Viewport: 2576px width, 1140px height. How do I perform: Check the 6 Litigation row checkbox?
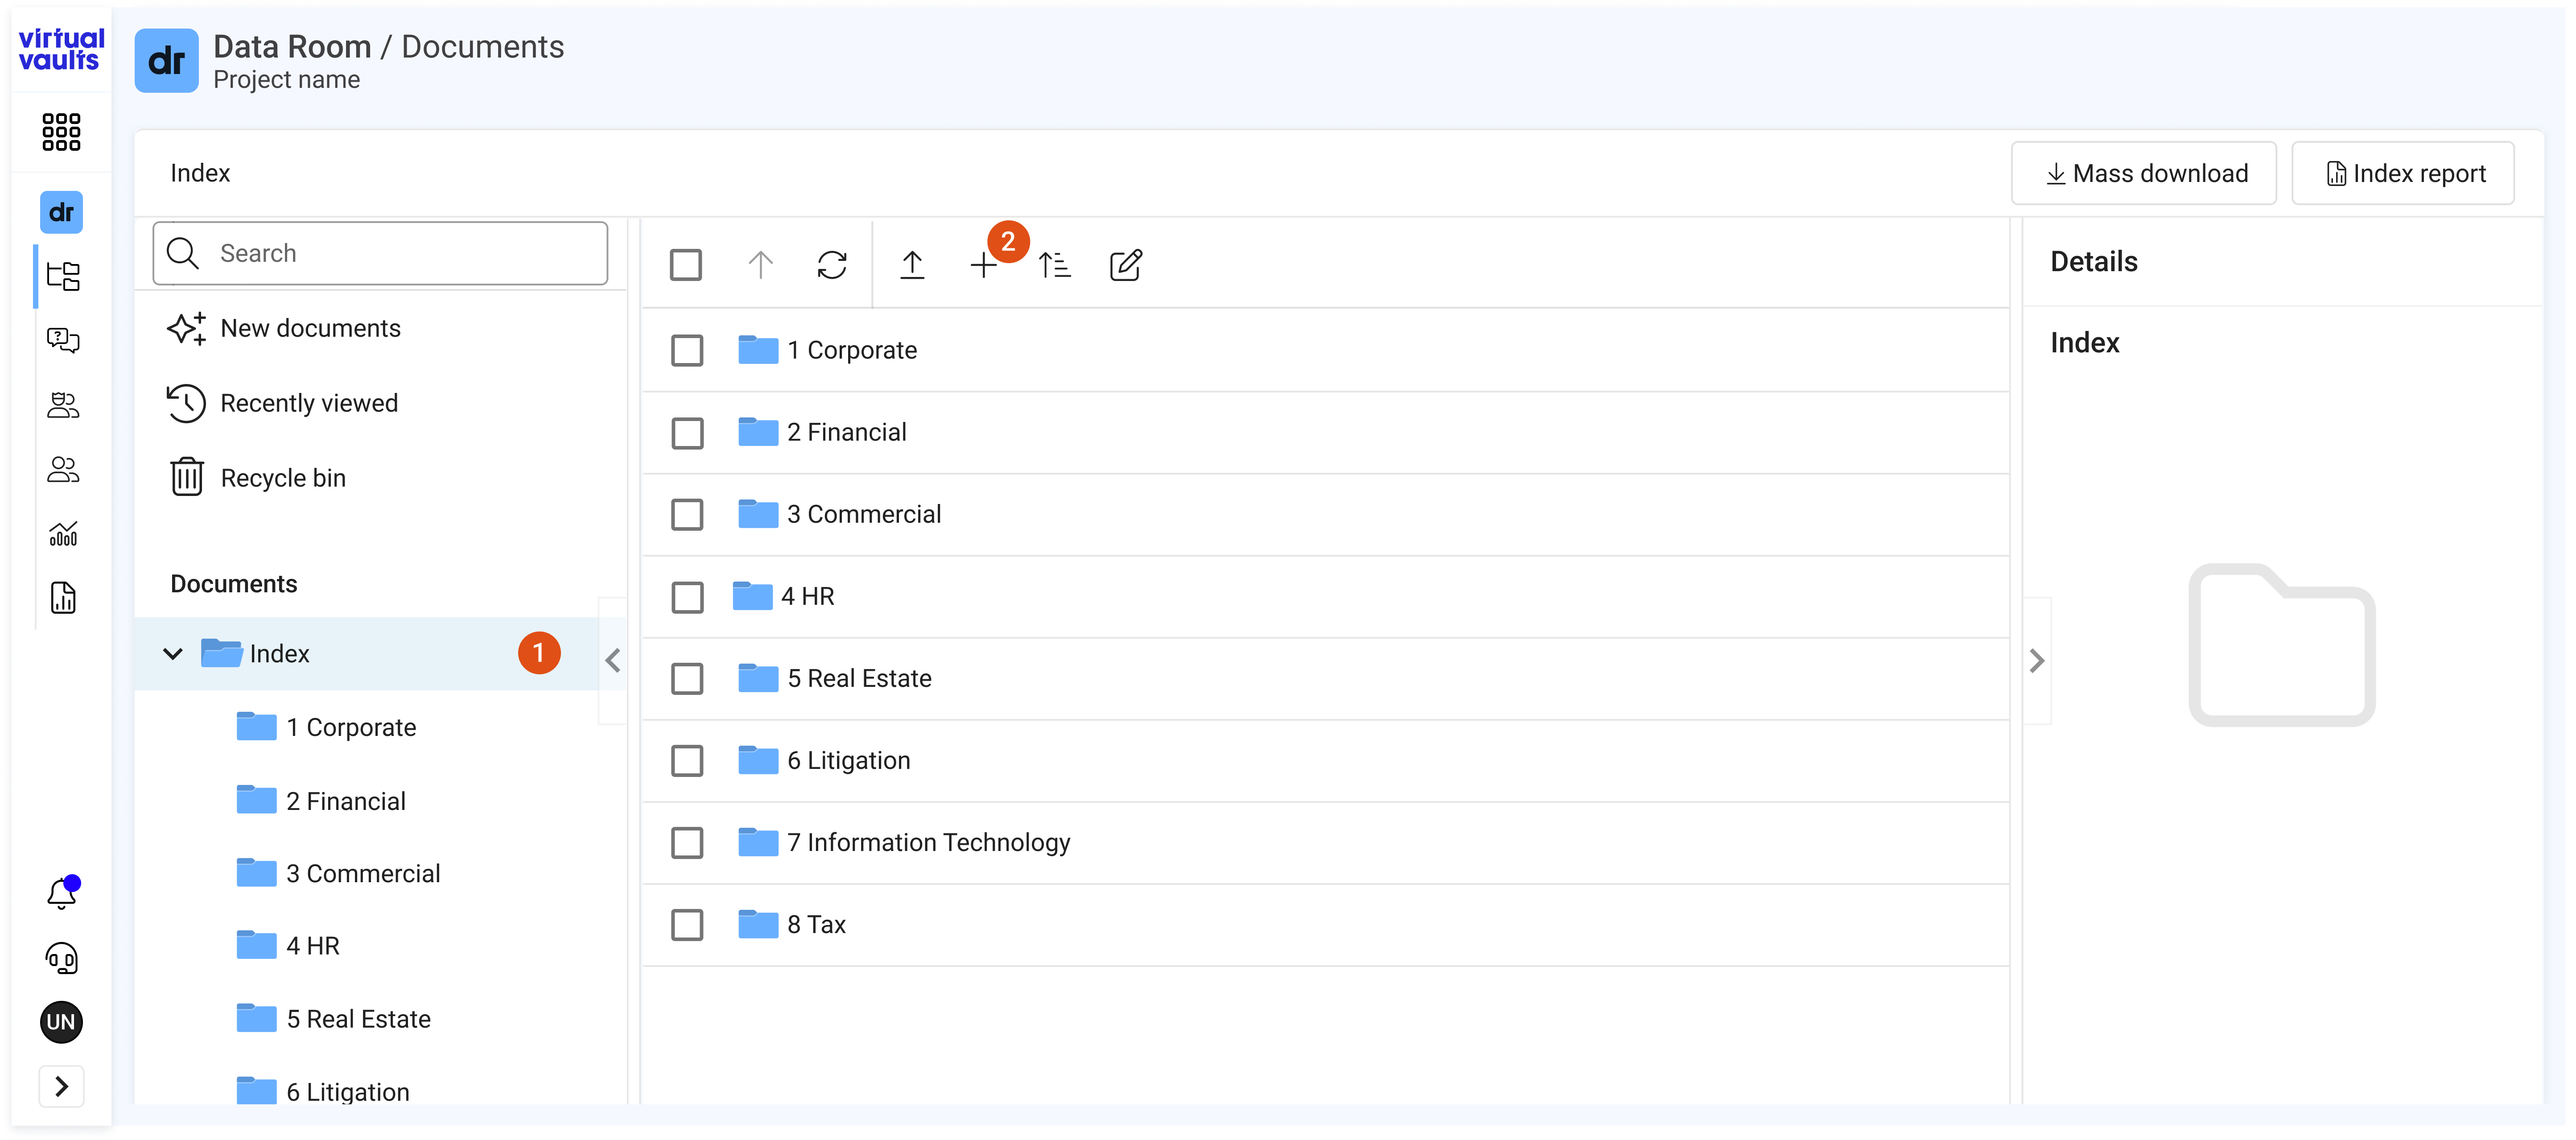click(687, 761)
